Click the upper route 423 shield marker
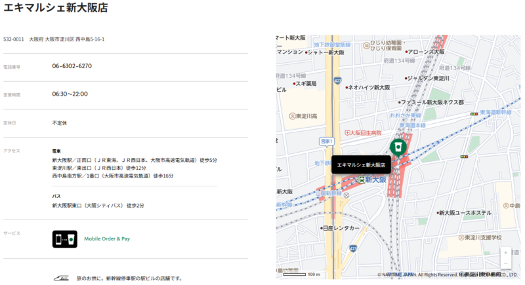Viewport: 525px width, 285px height. click(x=337, y=81)
